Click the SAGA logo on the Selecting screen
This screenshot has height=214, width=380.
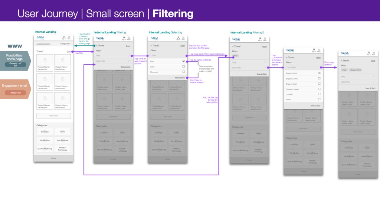tap(154, 38)
